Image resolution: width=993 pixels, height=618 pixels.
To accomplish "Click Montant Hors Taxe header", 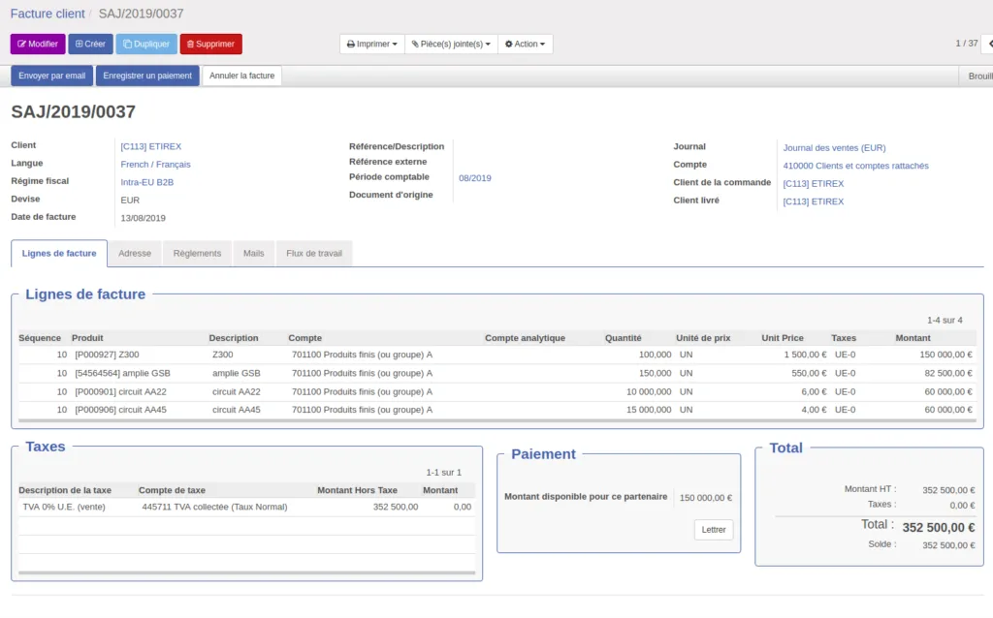I will pyautogui.click(x=357, y=490).
